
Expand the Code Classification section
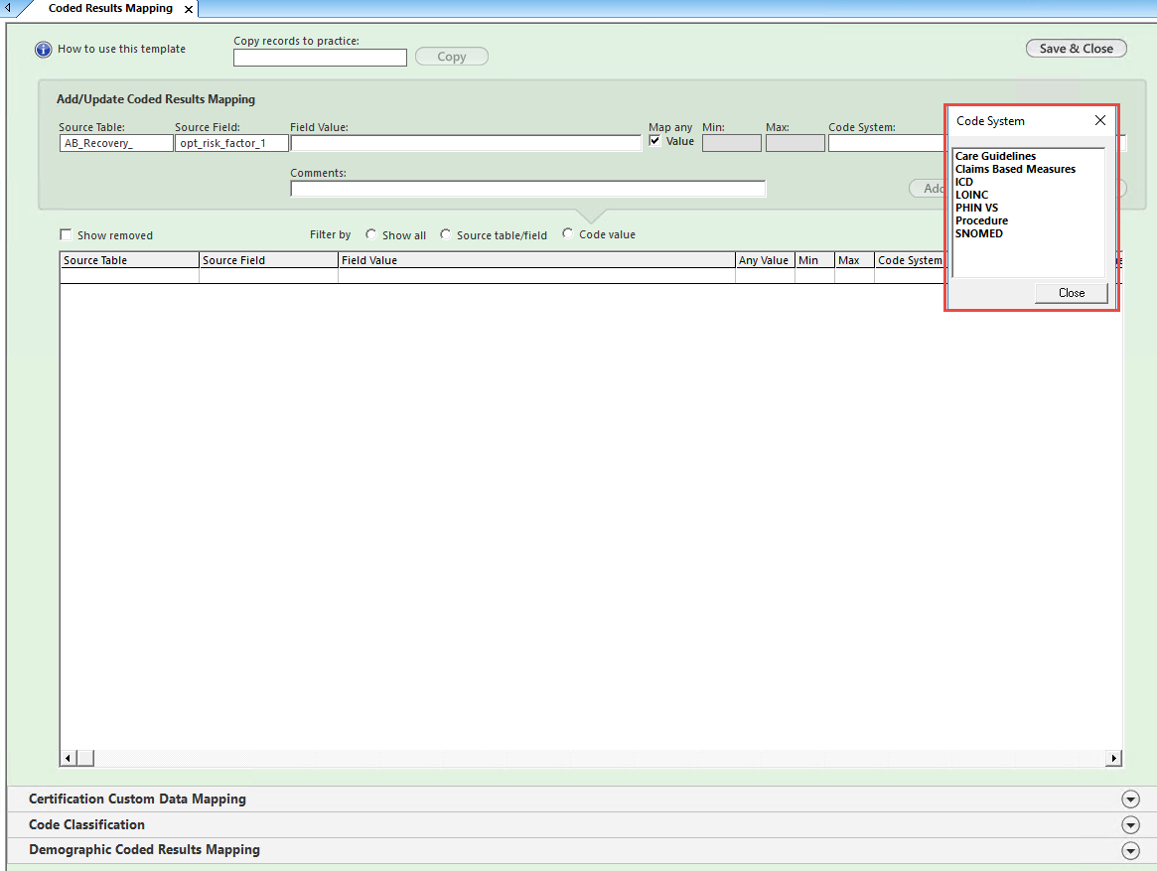click(x=1130, y=825)
